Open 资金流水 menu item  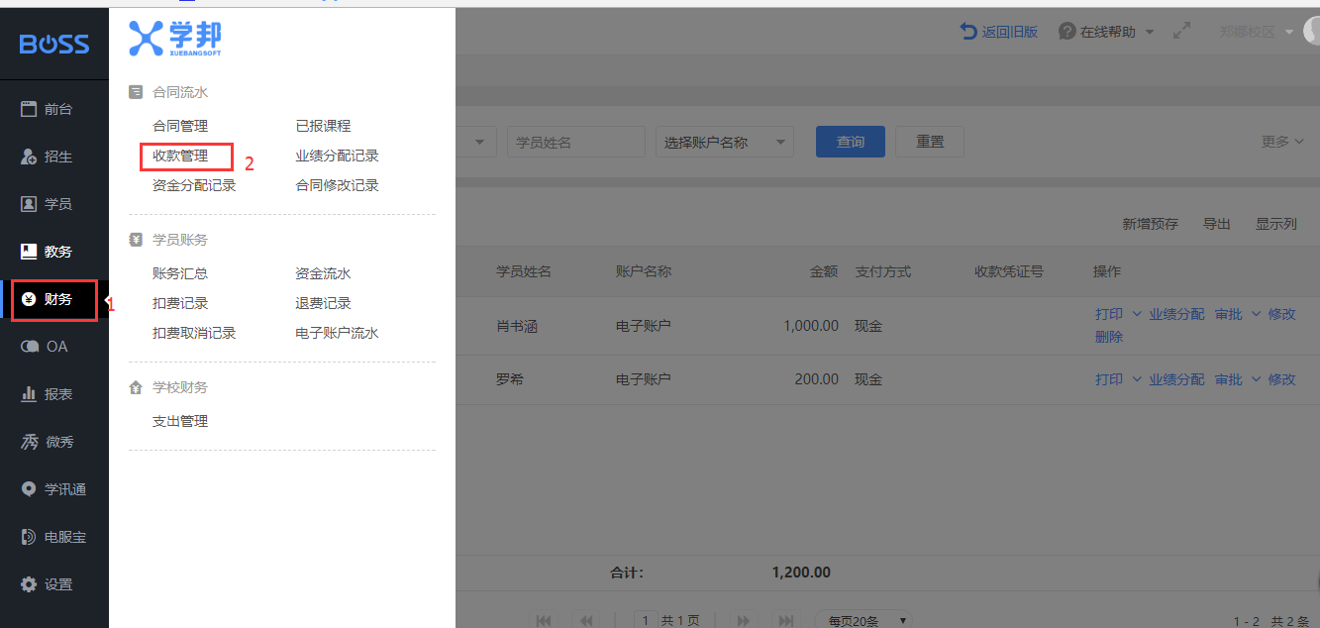click(323, 273)
